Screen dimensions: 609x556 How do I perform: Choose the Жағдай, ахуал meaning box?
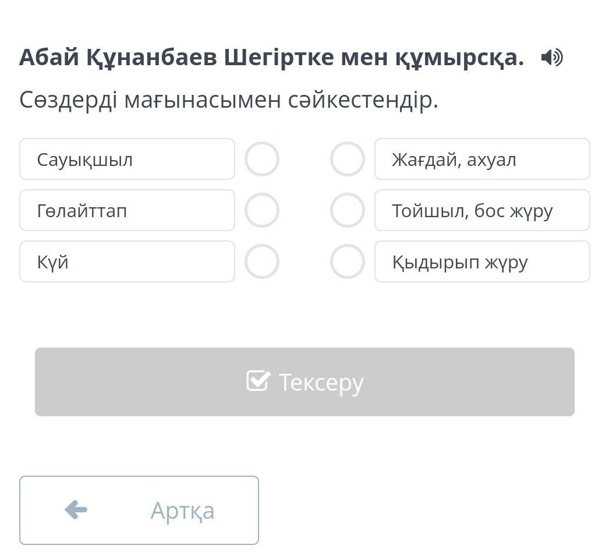point(482,159)
